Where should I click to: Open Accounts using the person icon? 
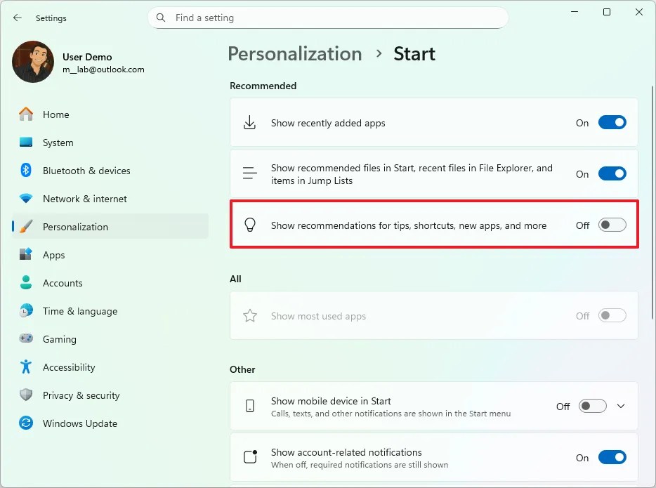click(x=26, y=283)
